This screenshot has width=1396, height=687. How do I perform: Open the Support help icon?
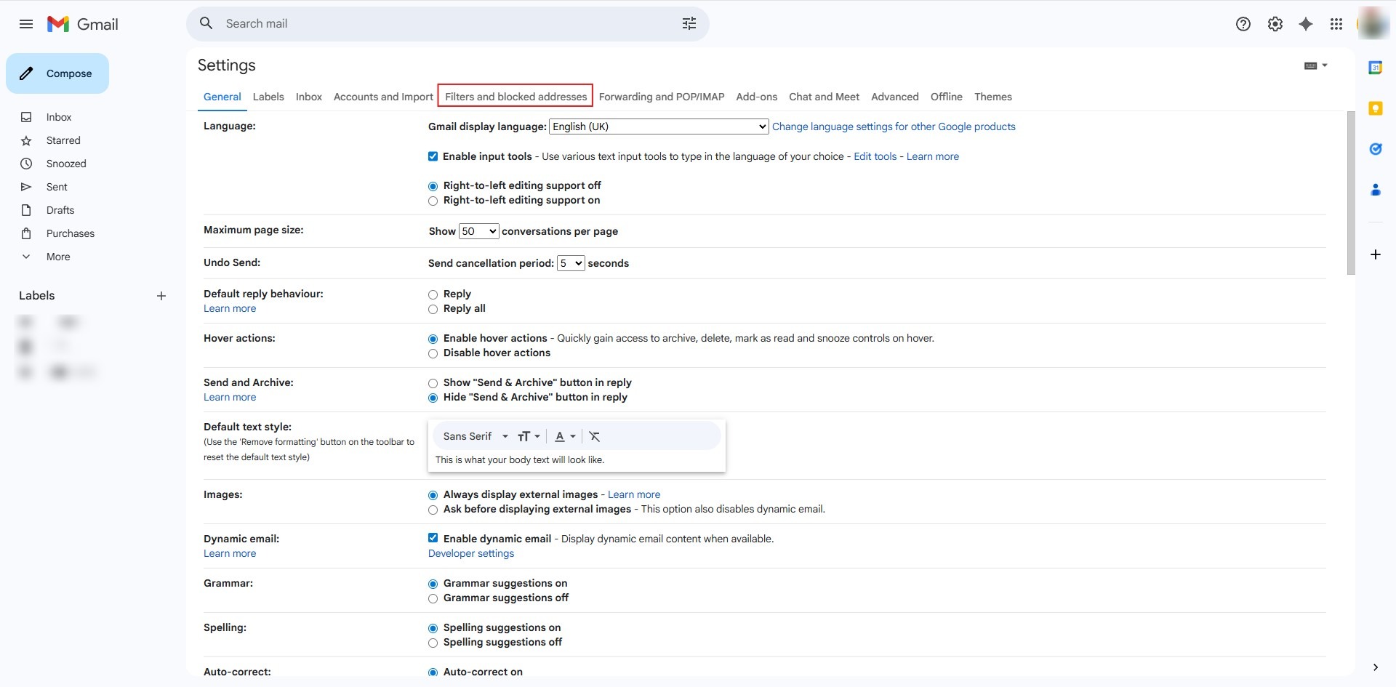(1243, 24)
